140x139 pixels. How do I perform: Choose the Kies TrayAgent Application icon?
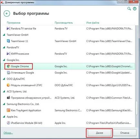(x=8, y=110)
